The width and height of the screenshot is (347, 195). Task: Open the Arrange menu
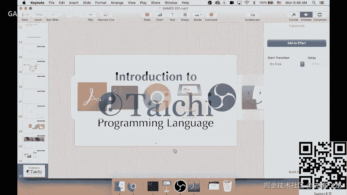117,3
